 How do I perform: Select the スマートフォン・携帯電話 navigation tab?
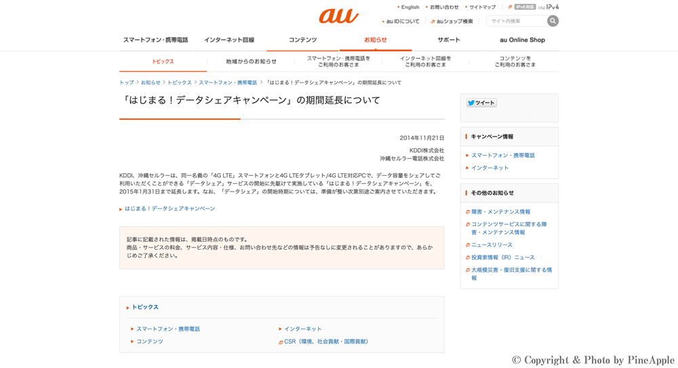click(x=156, y=40)
